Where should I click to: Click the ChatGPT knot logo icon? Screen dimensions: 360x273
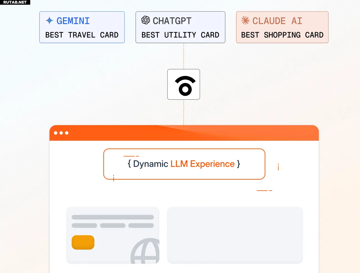pyautogui.click(x=146, y=20)
